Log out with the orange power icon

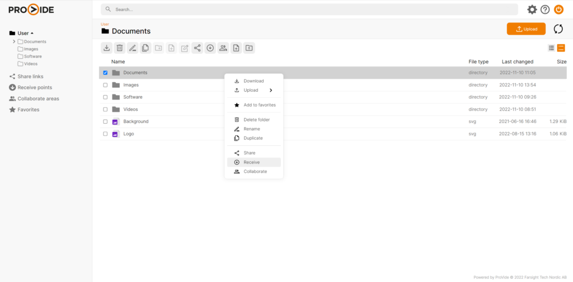559,10
